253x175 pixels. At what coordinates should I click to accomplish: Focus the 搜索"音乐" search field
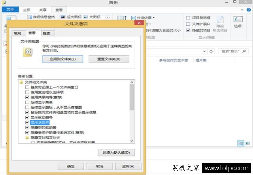(x=233, y=51)
